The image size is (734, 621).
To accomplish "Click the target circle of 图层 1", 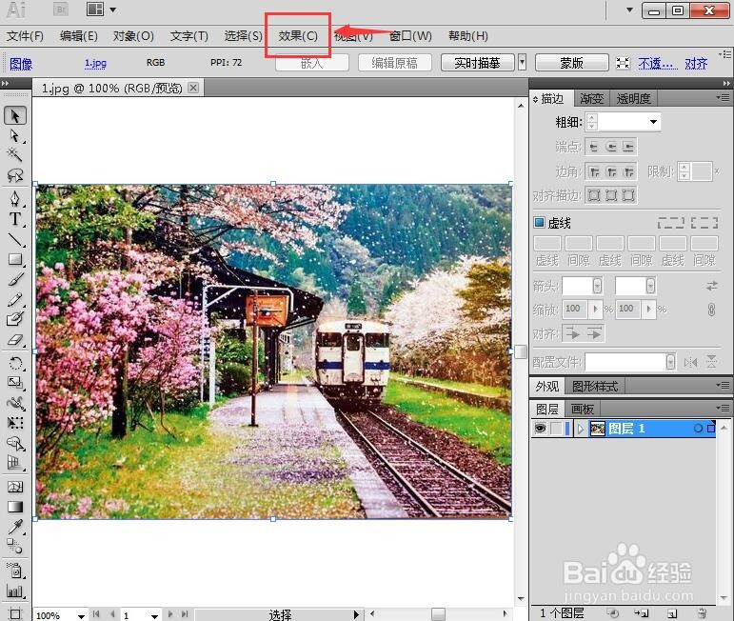I will click(x=698, y=428).
